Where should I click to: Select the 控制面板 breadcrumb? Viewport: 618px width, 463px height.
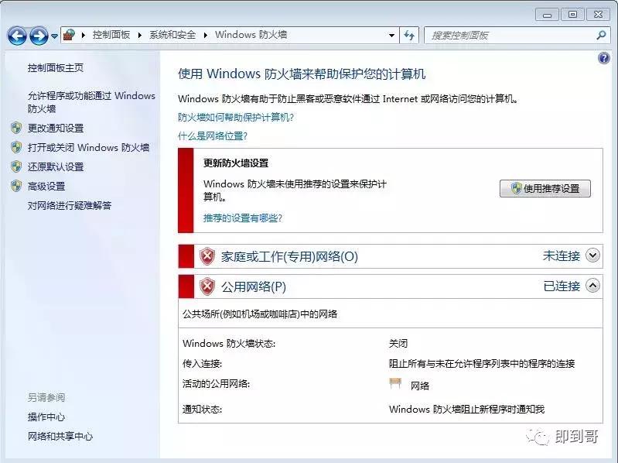[111, 35]
